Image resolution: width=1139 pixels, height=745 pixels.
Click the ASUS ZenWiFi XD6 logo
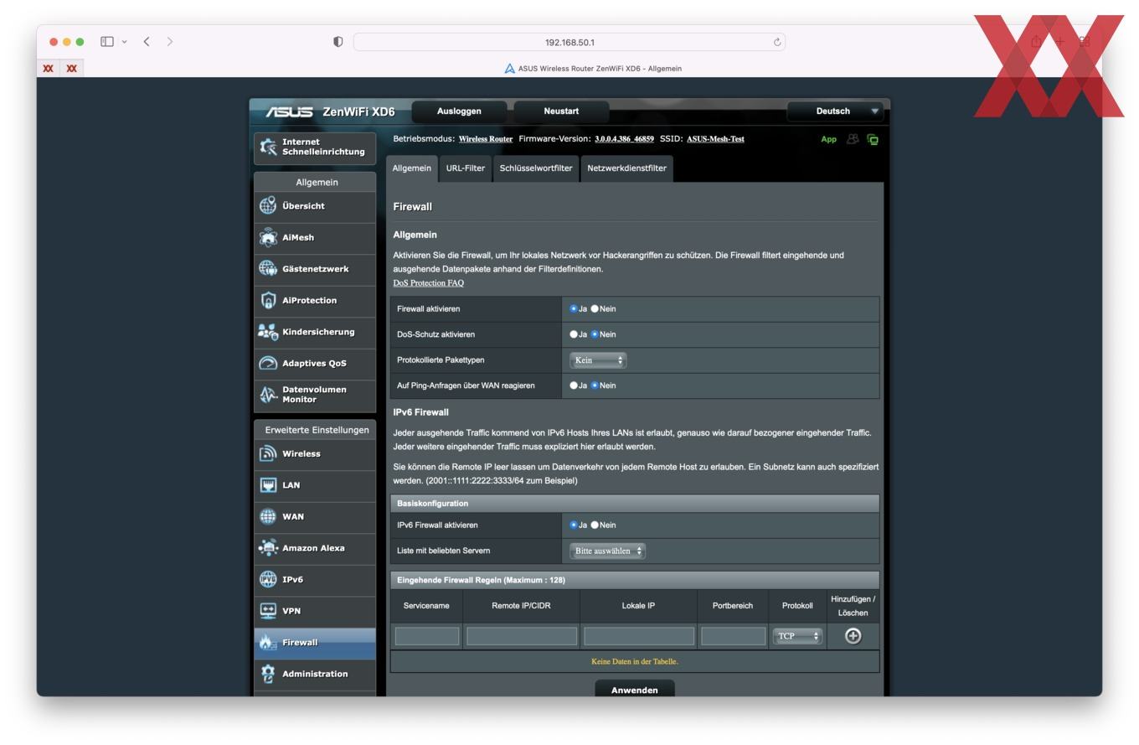pyautogui.click(x=330, y=112)
